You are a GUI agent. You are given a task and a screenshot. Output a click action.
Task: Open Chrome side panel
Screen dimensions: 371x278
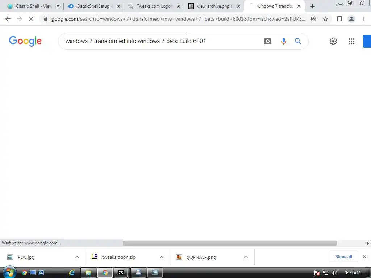point(340,19)
